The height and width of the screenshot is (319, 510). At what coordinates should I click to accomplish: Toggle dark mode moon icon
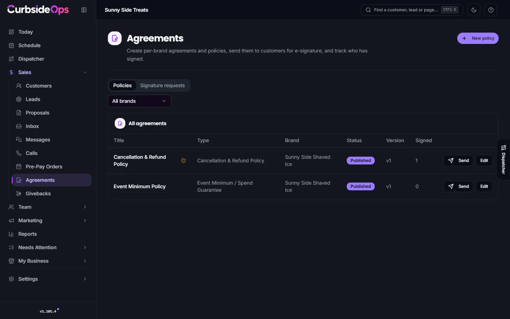[474, 10]
